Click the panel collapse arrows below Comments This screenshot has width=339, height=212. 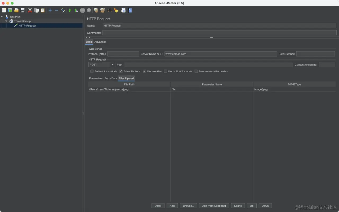pyautogui.click(x=88, y=38)
